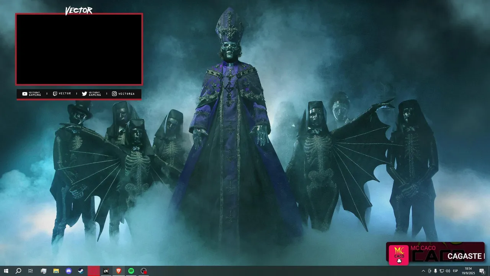Expand hidden system tray icons
Image resolution: width=490 pixels, height=276 pixels.
click(423, 271)
